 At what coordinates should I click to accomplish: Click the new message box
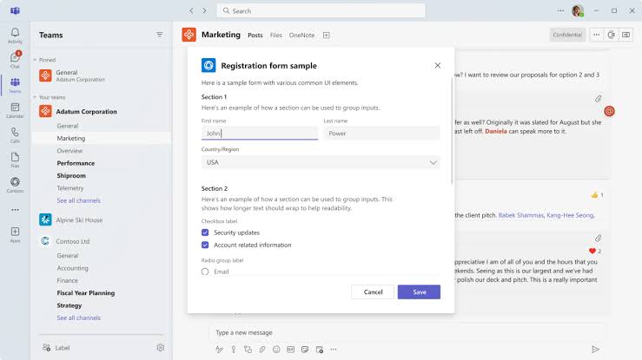click(405, 332)
